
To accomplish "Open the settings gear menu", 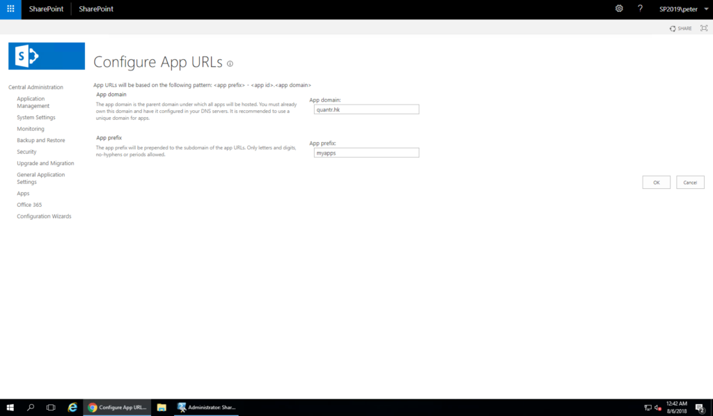I will click(x=619, y=8).
